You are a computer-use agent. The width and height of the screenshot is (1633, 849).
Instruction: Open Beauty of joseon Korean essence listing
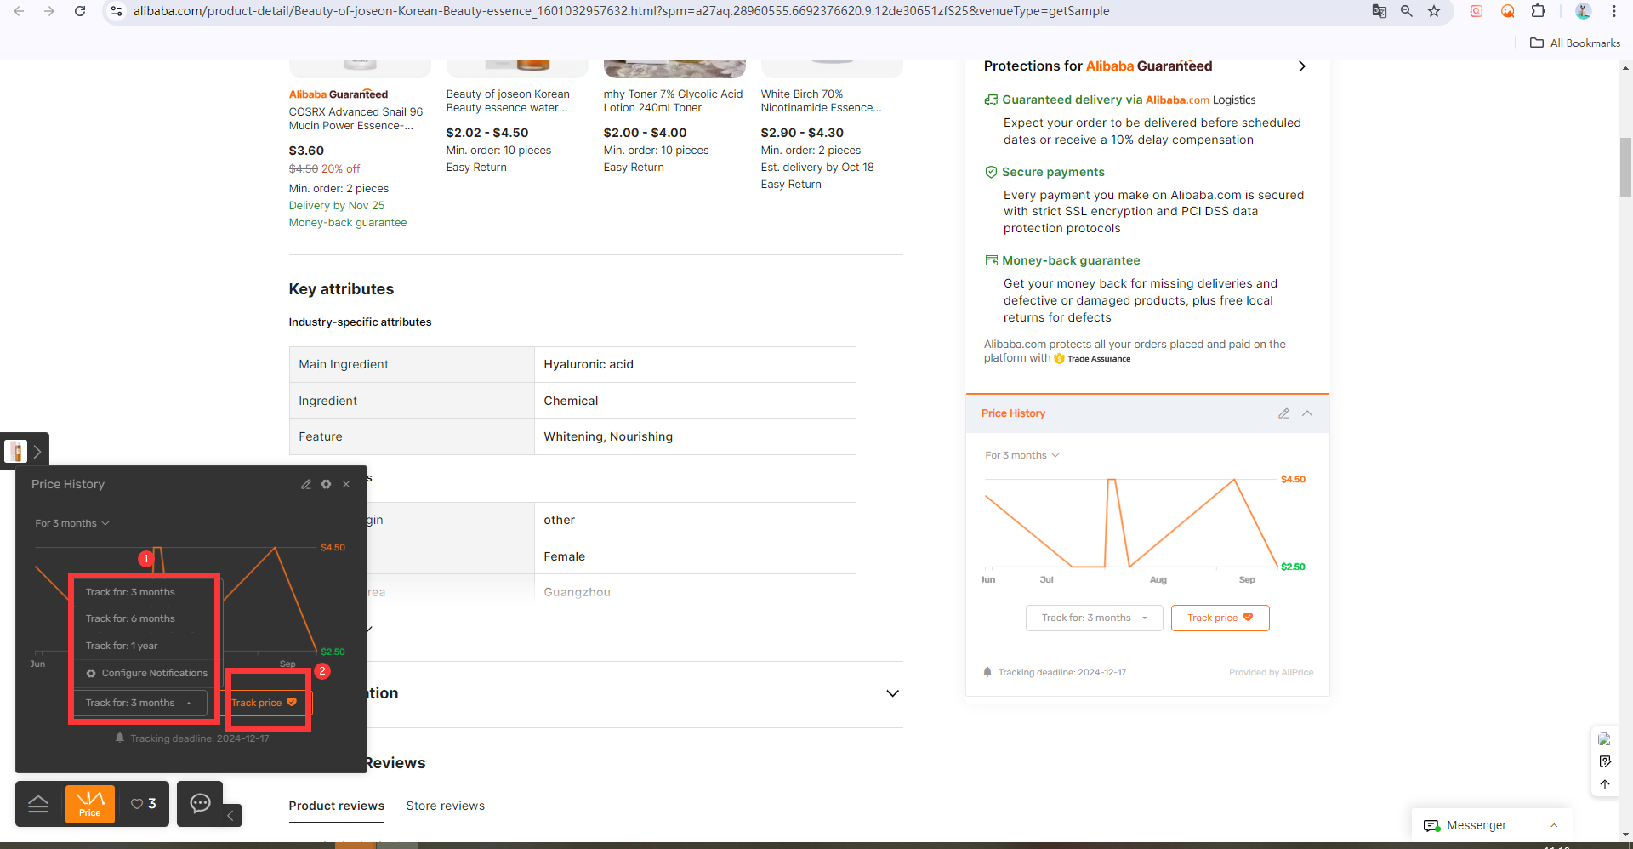click(508, 100)
